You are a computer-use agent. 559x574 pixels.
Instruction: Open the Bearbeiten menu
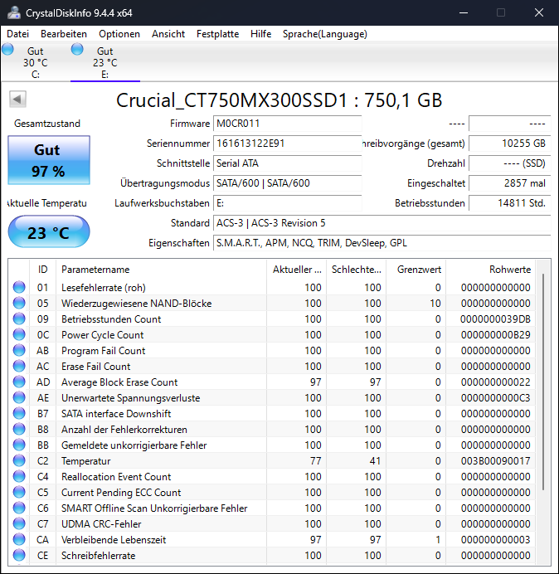pos(64,34)
